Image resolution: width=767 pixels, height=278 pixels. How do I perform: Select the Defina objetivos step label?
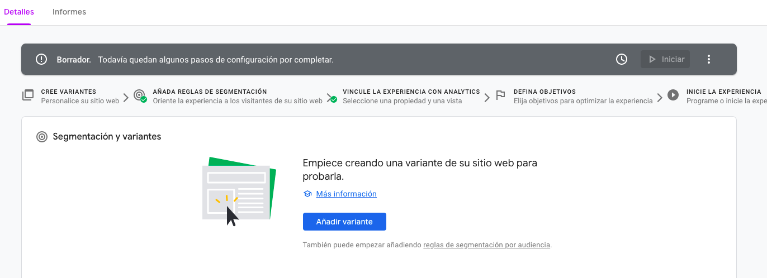545,92
